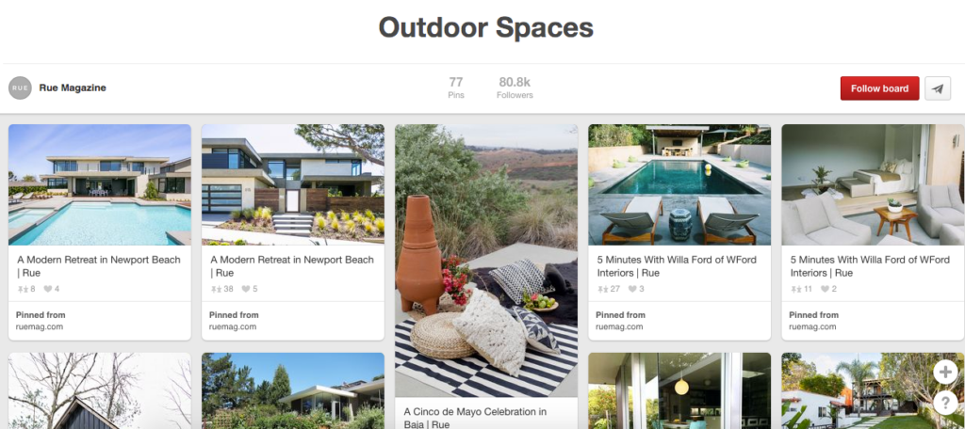Image resolution: width=965 pixels, height=429 pixels.
Task: Click the heart icon showing 5 likes
Action: point(245,289)
